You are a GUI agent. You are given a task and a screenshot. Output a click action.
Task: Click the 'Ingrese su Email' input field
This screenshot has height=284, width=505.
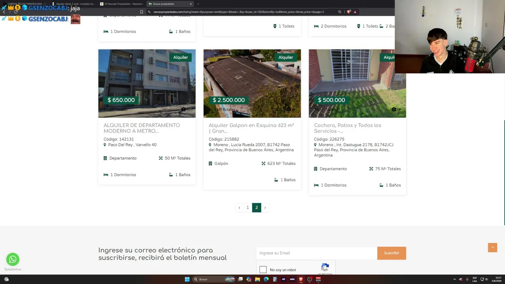click(317, 253)
